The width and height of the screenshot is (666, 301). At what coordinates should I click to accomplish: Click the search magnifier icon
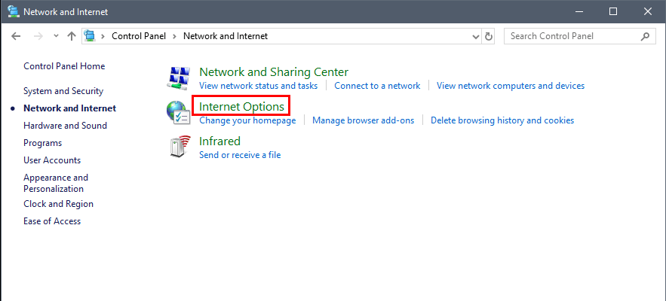(645, 36)
